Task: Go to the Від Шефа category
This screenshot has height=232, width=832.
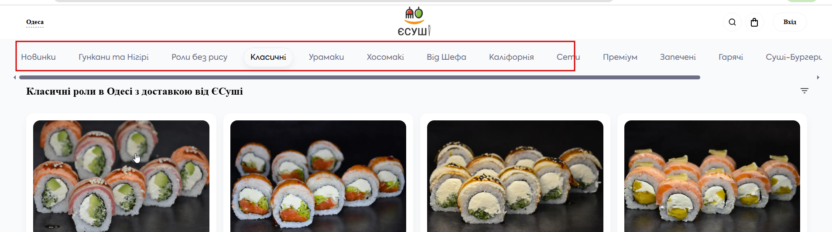Action: pos(446,57)
